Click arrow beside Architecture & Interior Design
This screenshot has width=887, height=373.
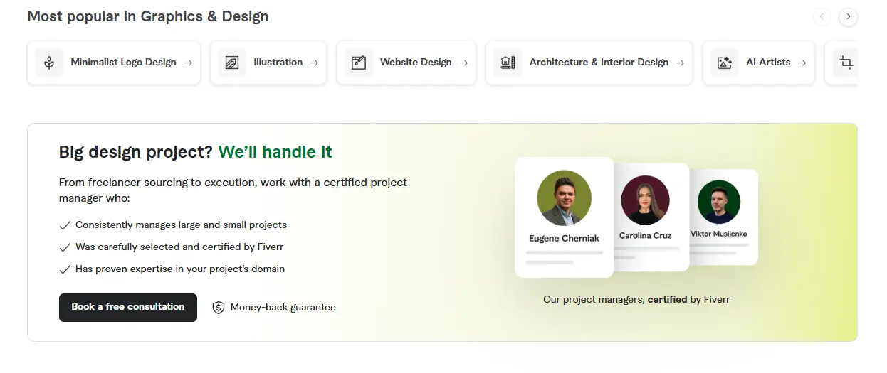click(680, 63)
